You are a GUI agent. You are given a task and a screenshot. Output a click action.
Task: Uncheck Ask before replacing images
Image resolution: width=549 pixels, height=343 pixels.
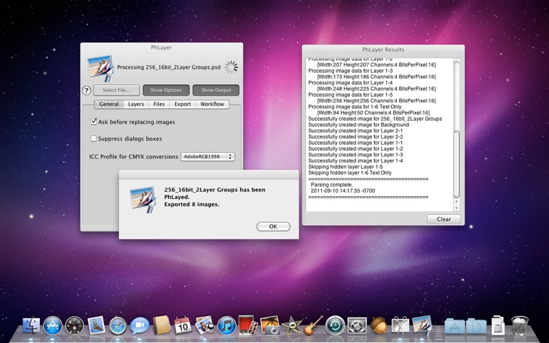click(93, 121)
